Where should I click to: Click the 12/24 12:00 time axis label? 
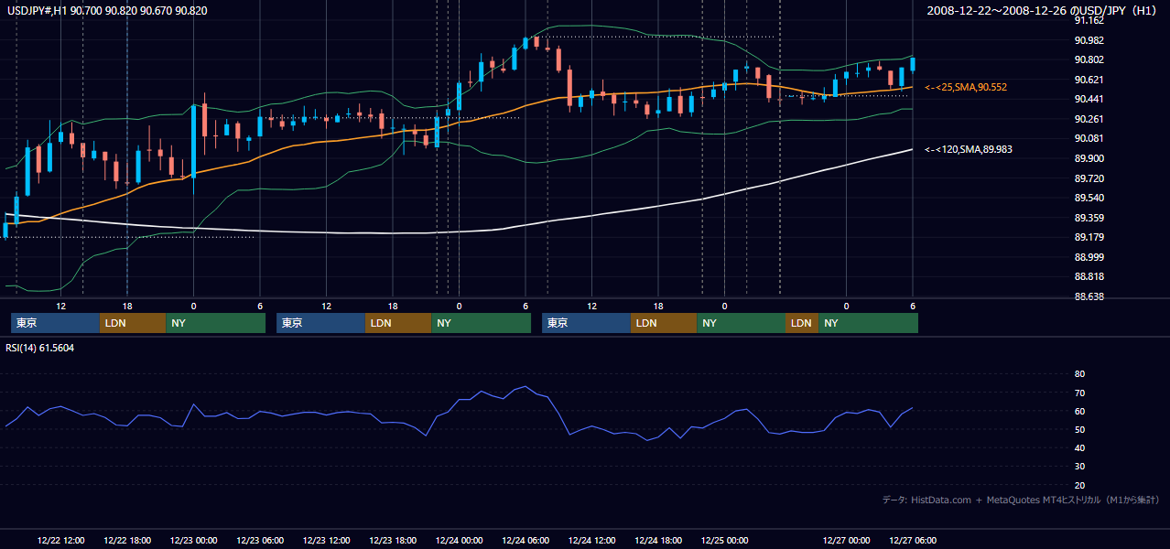[x=592, y=540]
